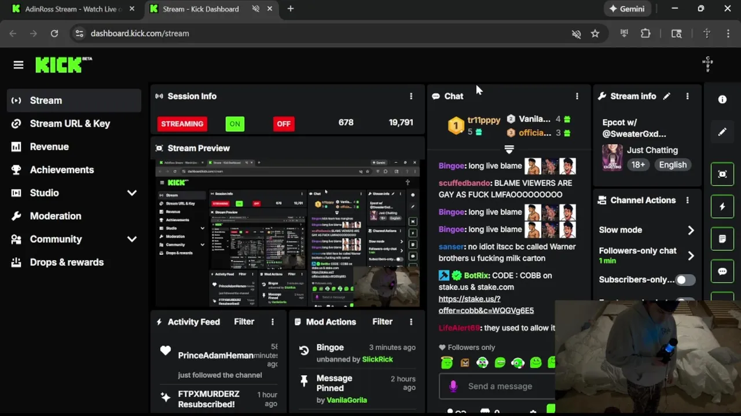The width and height of the screenshot is (741, 416).
Task: Click the site muted speaker icon in address bar
Action: click(576, 34)
